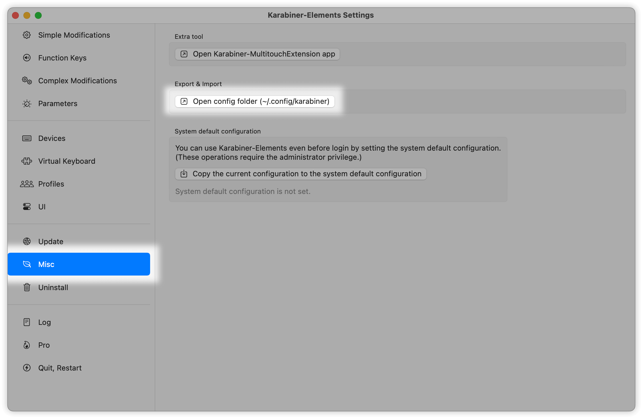Image resolution: width=643 pixels, height=419 pixels.
Task: Click 'System default configuration is not set.' status
Action: tap(243, 191)
